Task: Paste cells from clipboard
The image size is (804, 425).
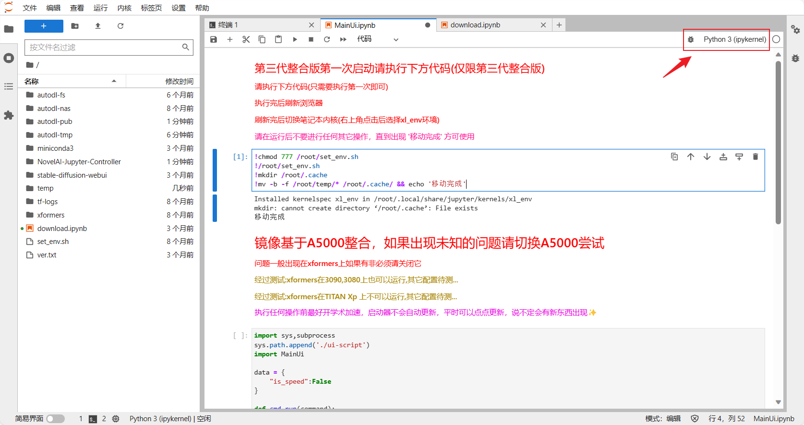Action: click(278, 39)
